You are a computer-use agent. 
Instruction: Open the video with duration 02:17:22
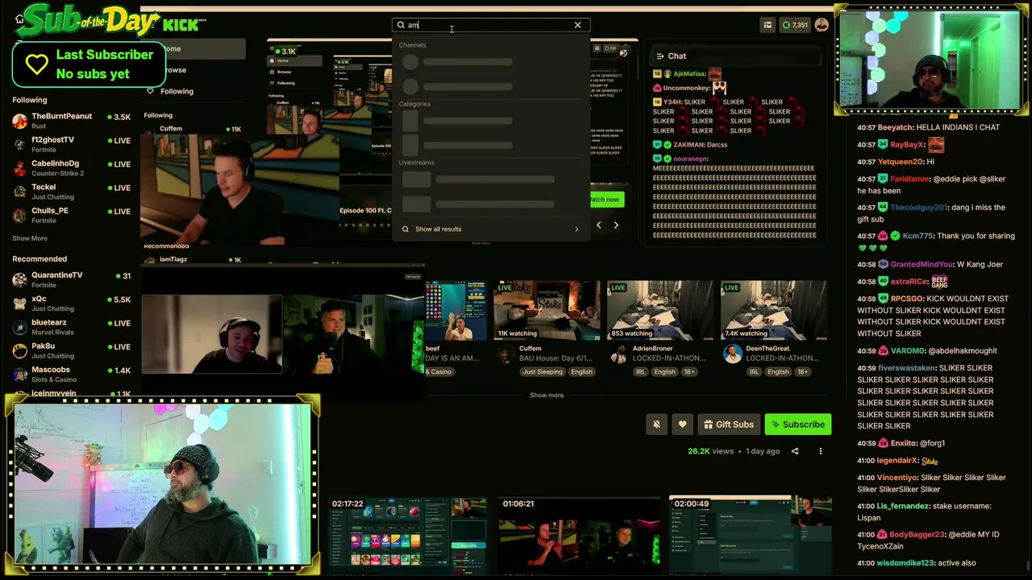point(409,536)
